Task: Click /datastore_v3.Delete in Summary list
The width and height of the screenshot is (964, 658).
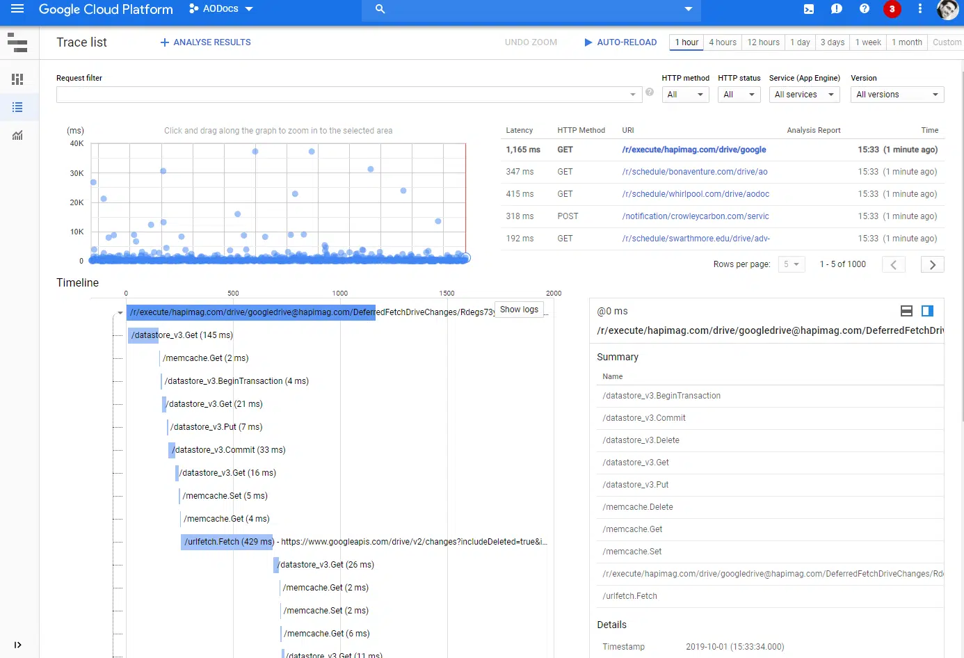Action: (641, 440)
